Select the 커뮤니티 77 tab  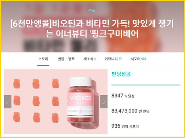pos(113,59)
